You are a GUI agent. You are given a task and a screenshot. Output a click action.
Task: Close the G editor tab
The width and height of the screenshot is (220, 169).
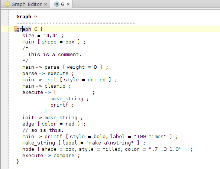click(68, 4)
